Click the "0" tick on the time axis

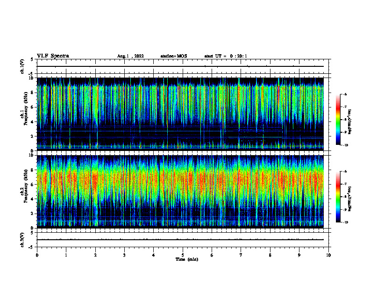pos(37,255)
